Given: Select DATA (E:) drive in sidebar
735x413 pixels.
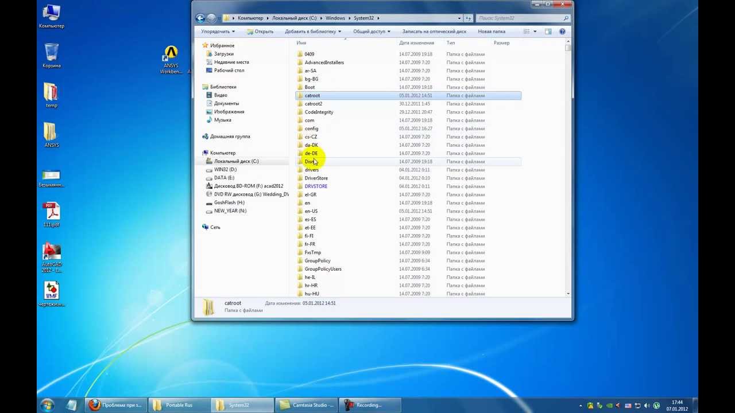Looking at the screenshot, I should tap(224, 178).
